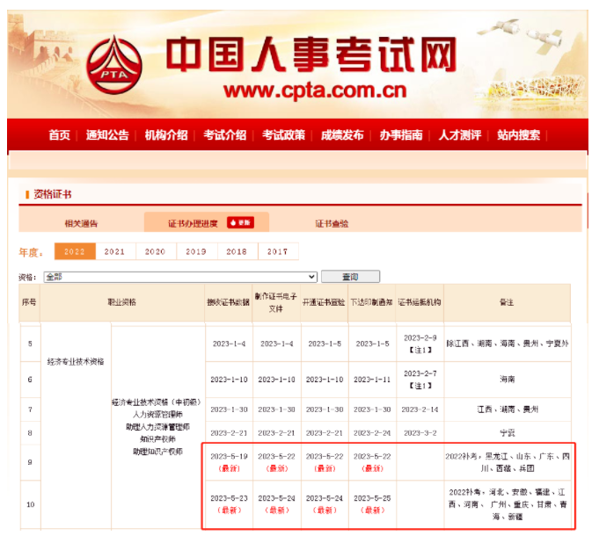Click the 2023-2-7【注1】 cell in row 6

tap(420, 379)
